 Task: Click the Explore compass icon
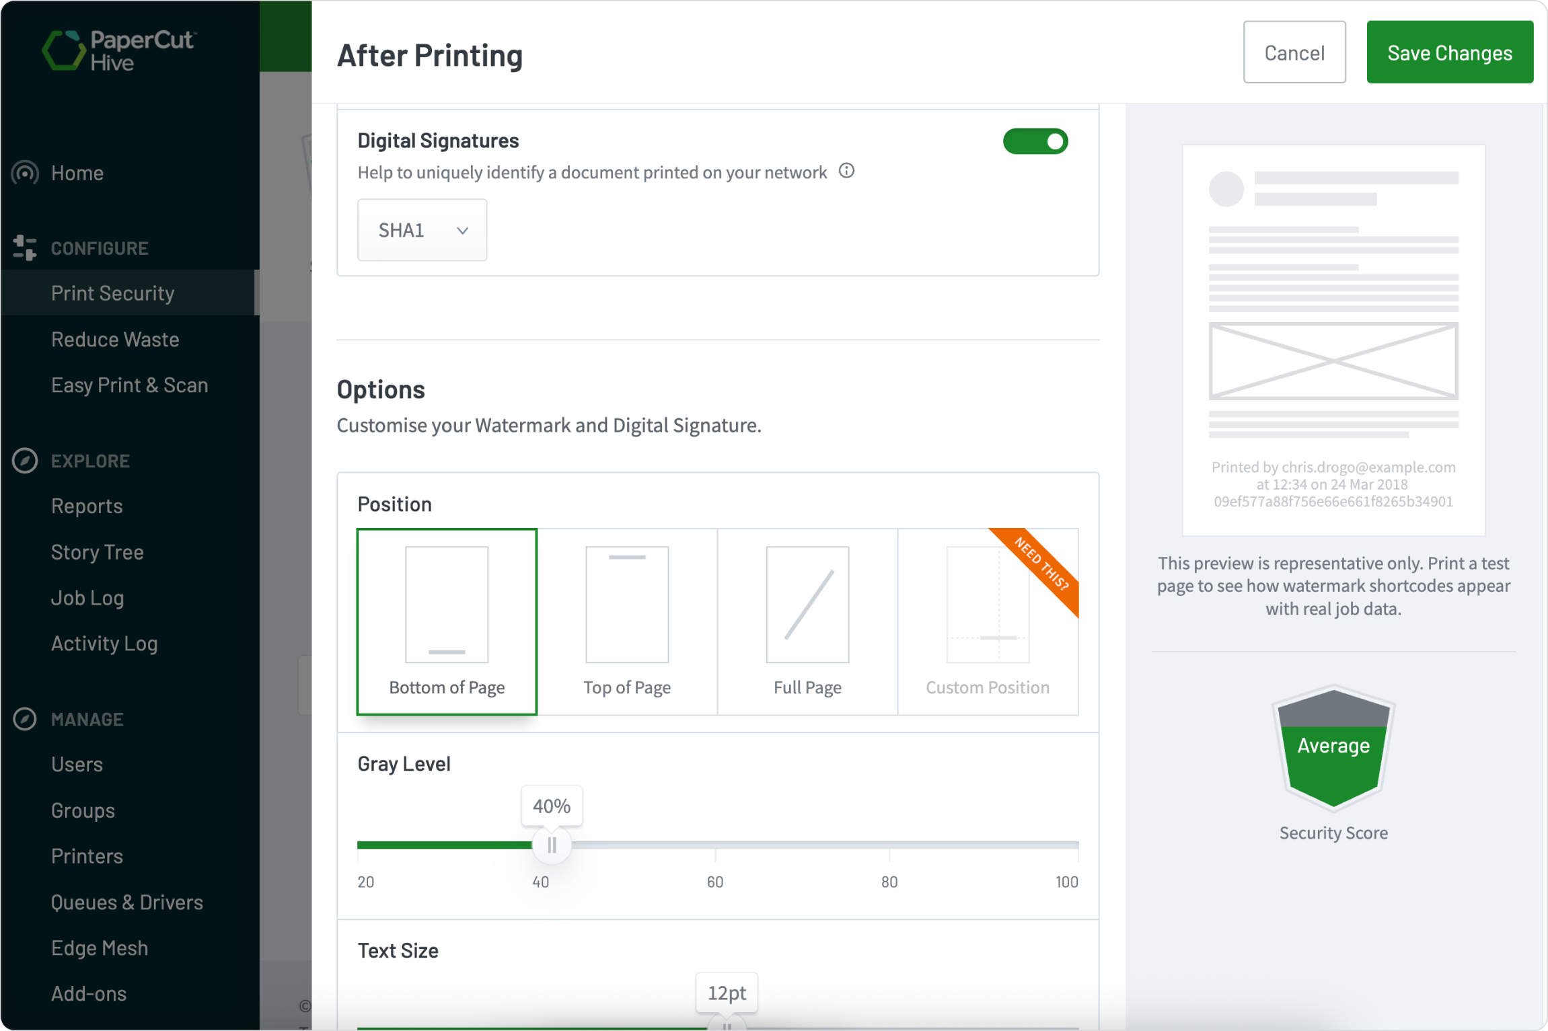[24, 460]
